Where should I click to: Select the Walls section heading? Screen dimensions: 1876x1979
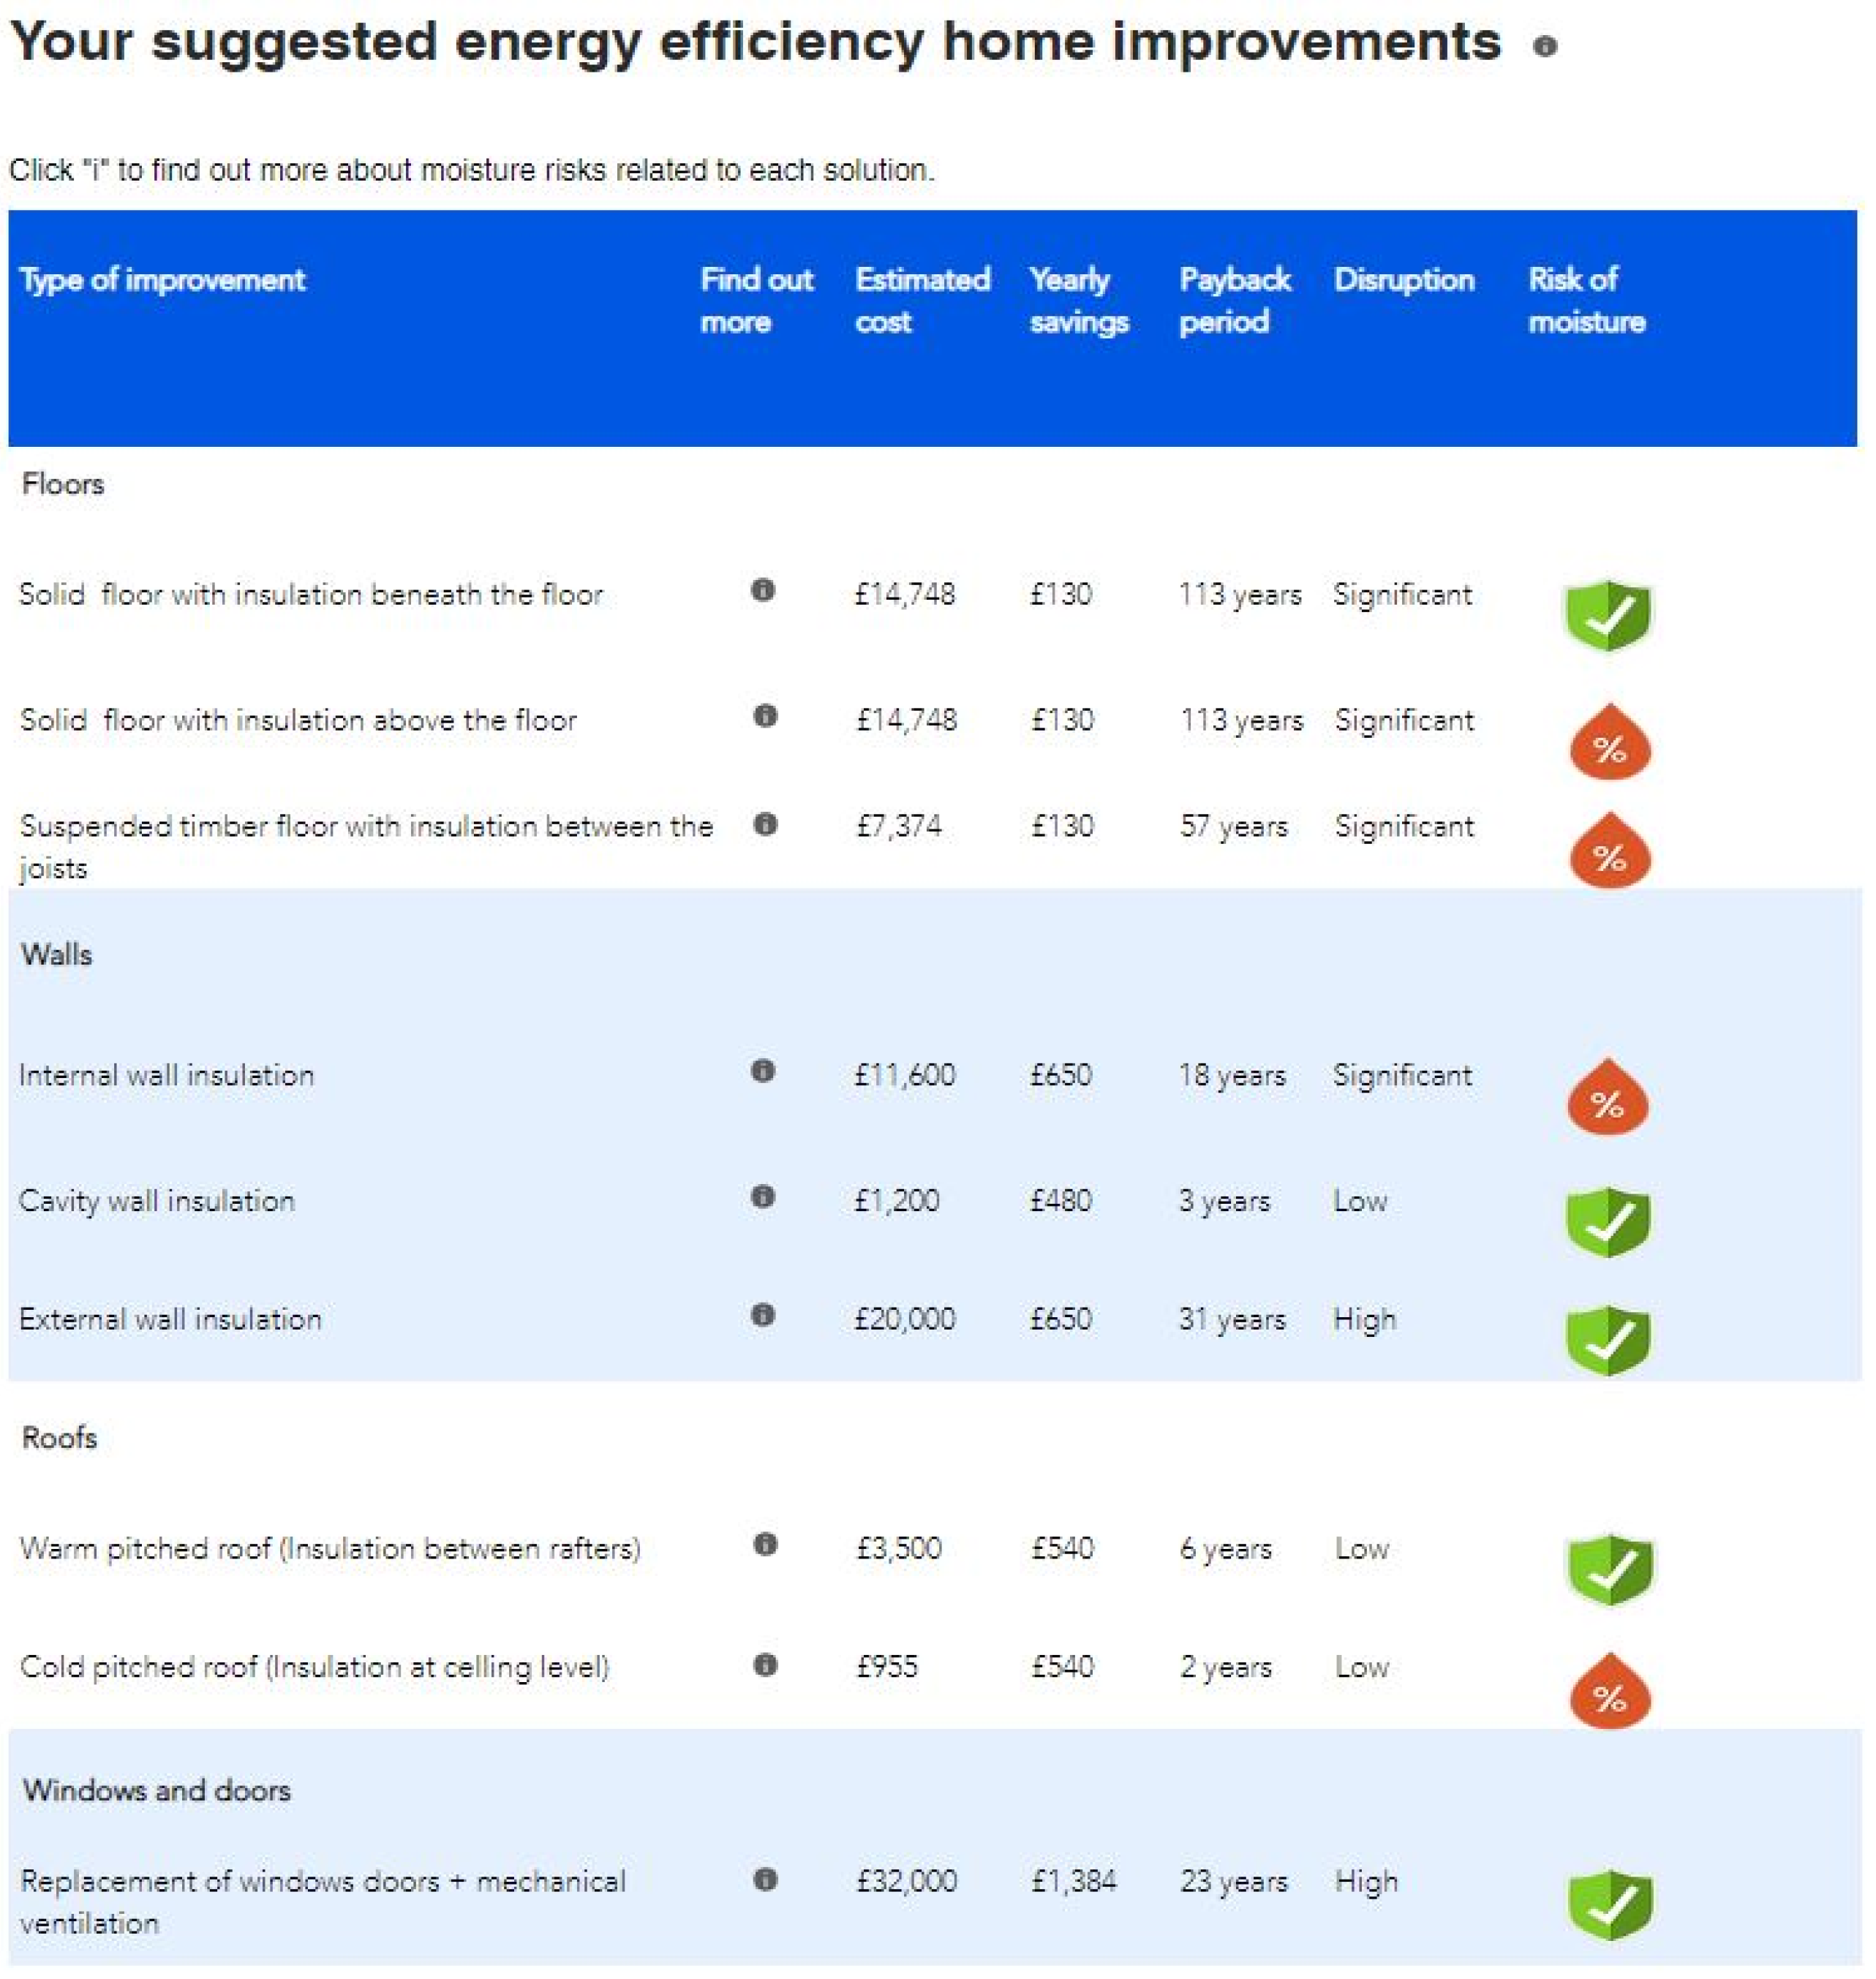[56, 954]
